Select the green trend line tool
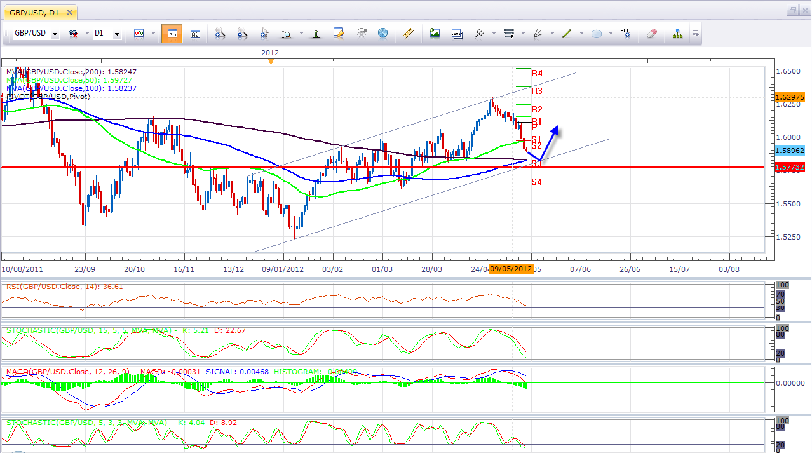Image resolution: width=812 pixels, height=453 pixels. point(567,34)
